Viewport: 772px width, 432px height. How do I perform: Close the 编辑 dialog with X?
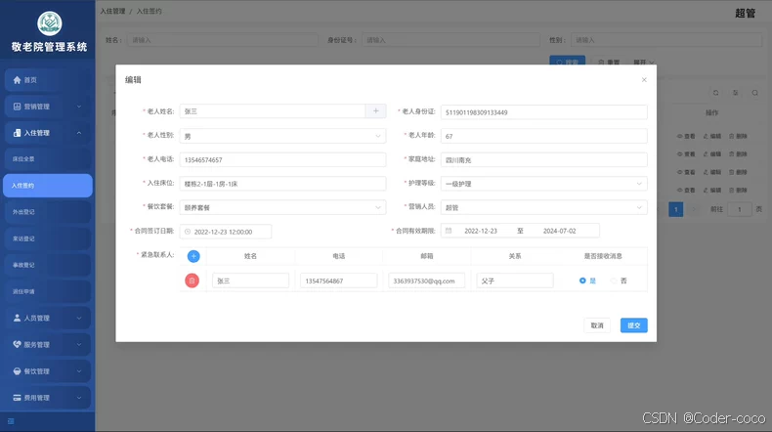[644, 80]
